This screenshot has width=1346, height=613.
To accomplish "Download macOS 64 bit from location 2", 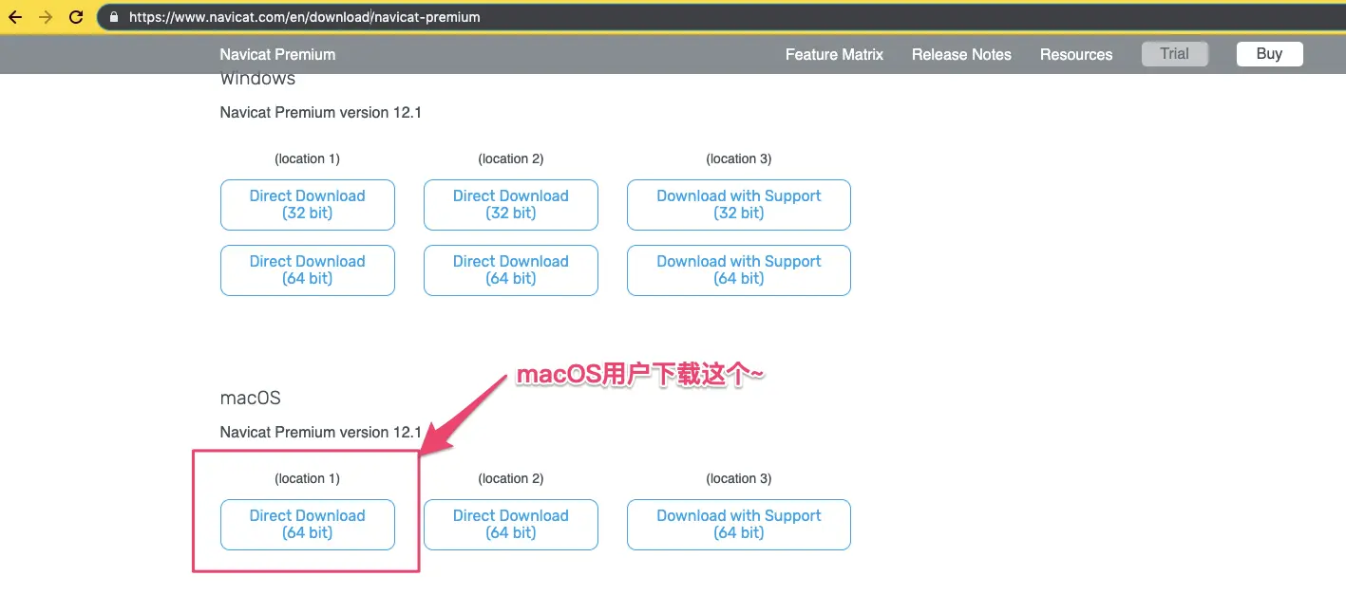I will tap(511, 525).
